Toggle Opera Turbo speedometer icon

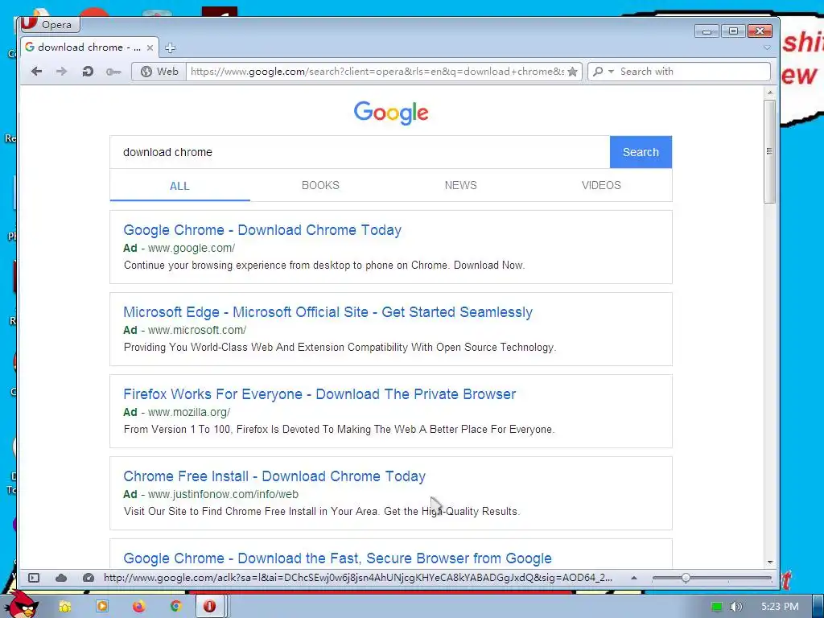click(x=89, y=578)
